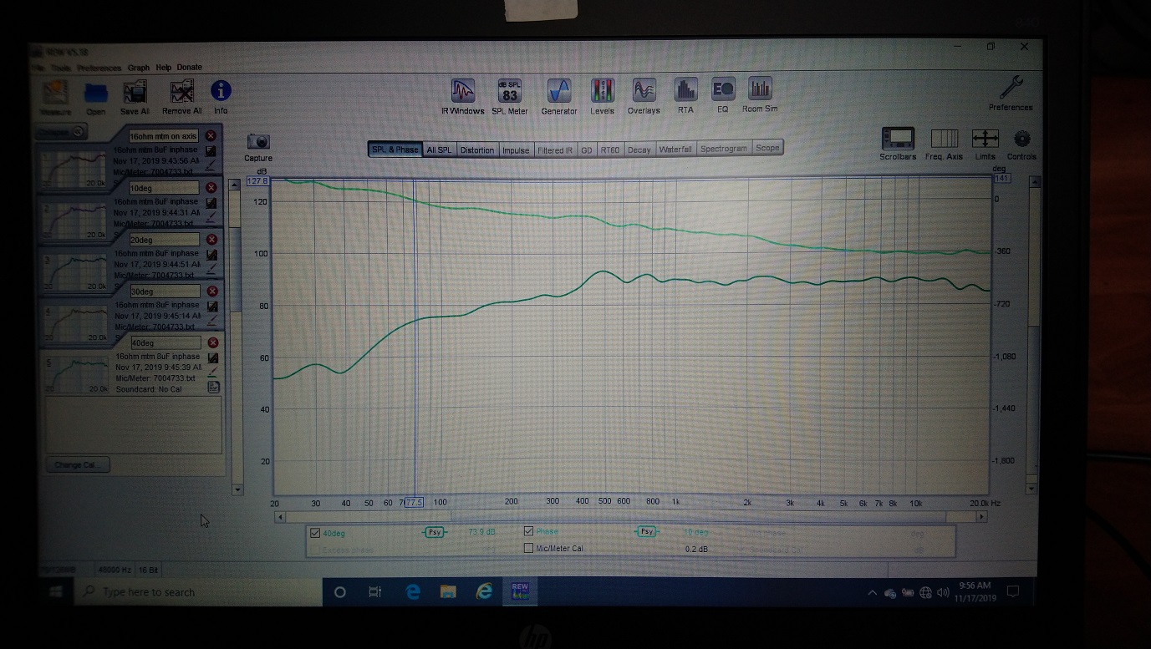Open notes icon for 40deg measurement

[x=213, y=388]
